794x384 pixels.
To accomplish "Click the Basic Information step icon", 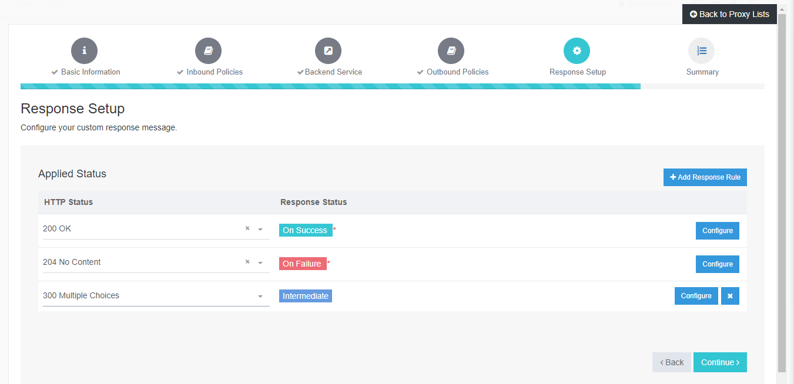I will [x=84, y=50].
